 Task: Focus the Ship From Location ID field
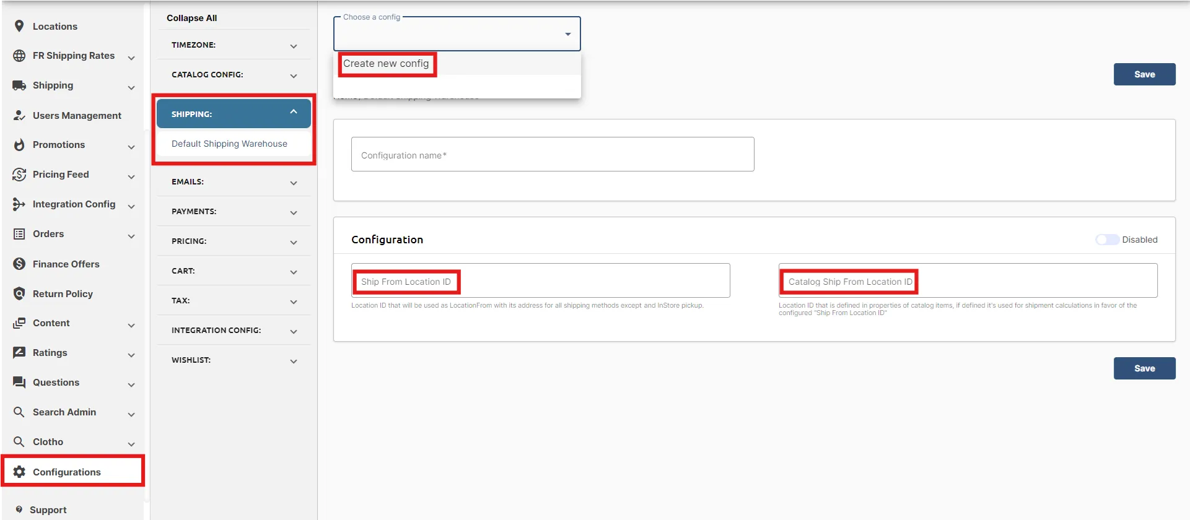(541, 280)
